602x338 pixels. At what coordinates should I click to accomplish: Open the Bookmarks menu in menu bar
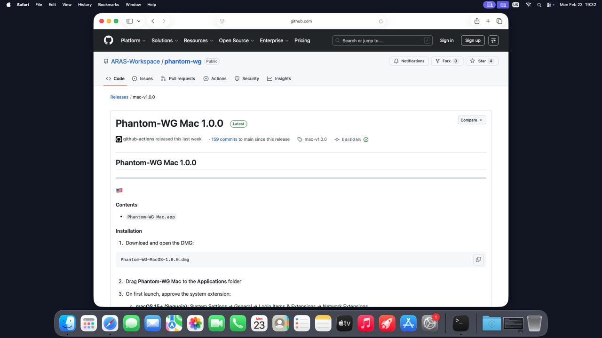click(x=108, y=5)
